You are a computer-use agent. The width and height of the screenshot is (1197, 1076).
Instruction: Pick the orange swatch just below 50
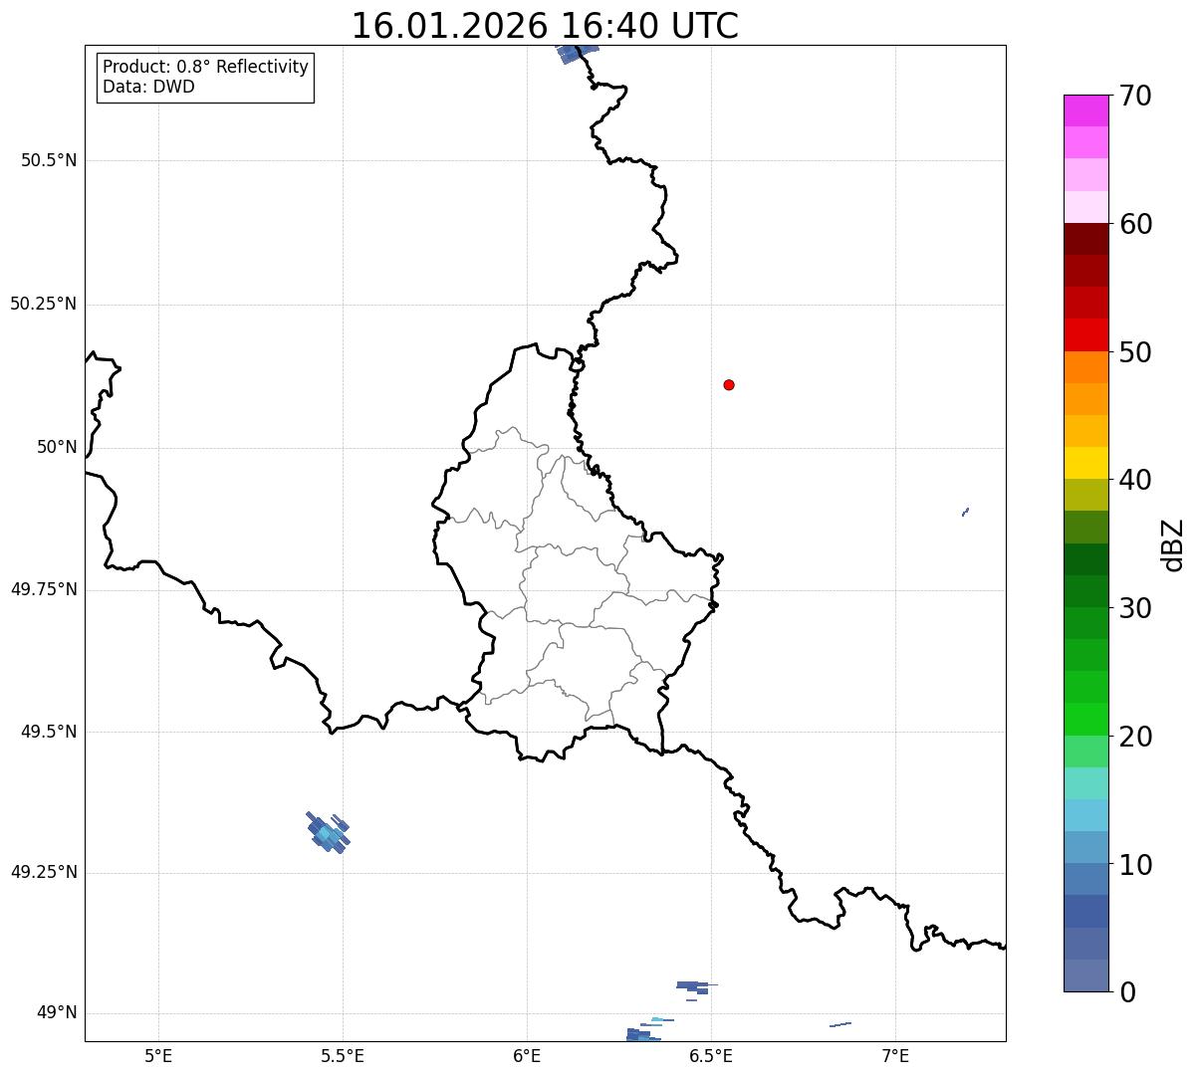[1085, 367]
